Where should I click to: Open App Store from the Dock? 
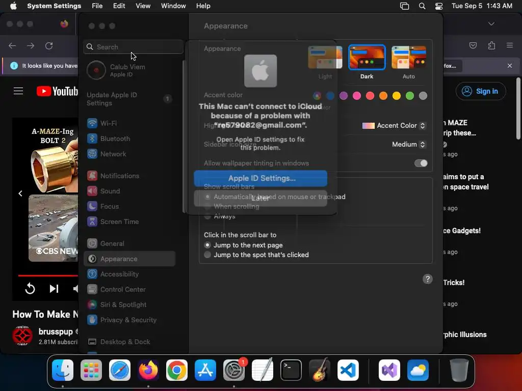pyautogui.click(x=205, y=370)
